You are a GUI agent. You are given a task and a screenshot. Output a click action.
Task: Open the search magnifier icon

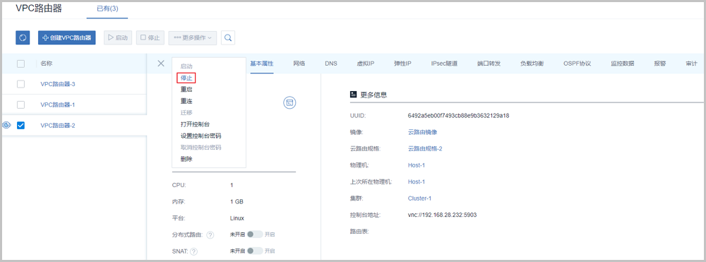click(228, 38)
